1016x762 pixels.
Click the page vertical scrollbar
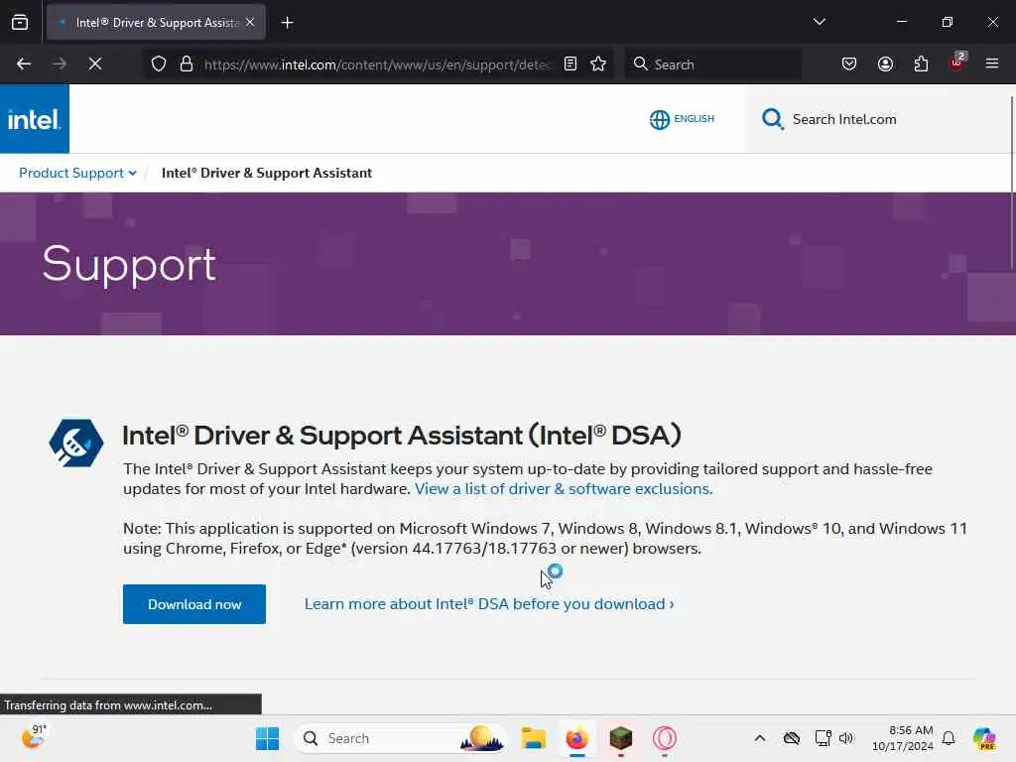[1011, 182]
